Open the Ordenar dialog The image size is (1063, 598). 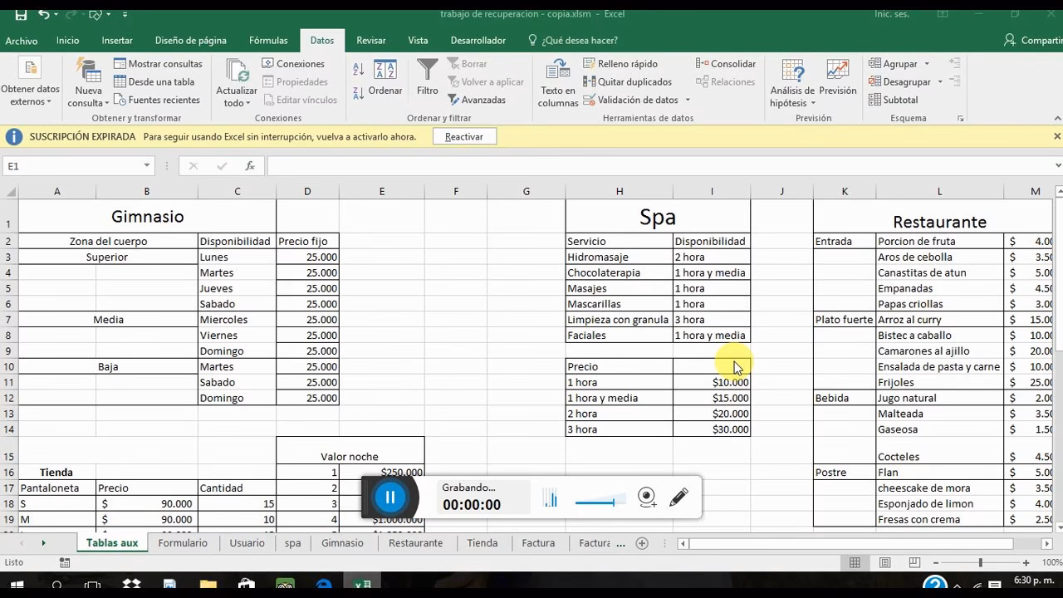coord(385,78)
